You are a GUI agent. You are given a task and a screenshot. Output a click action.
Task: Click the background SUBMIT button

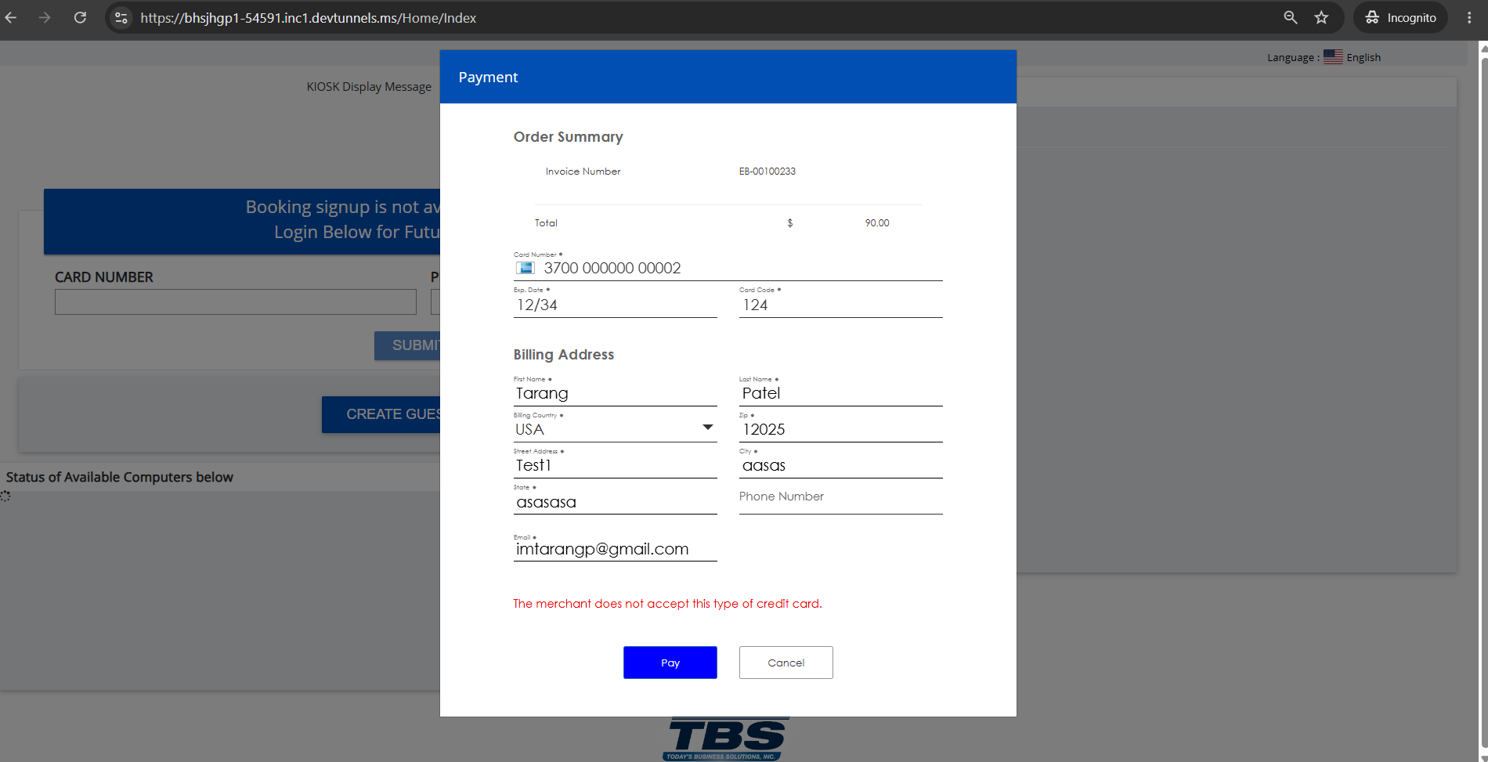click(407, 345)
